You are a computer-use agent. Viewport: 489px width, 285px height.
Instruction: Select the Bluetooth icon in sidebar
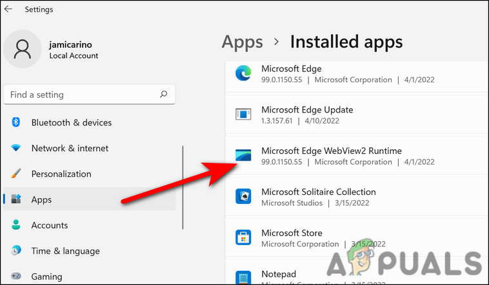click(16, 122)
